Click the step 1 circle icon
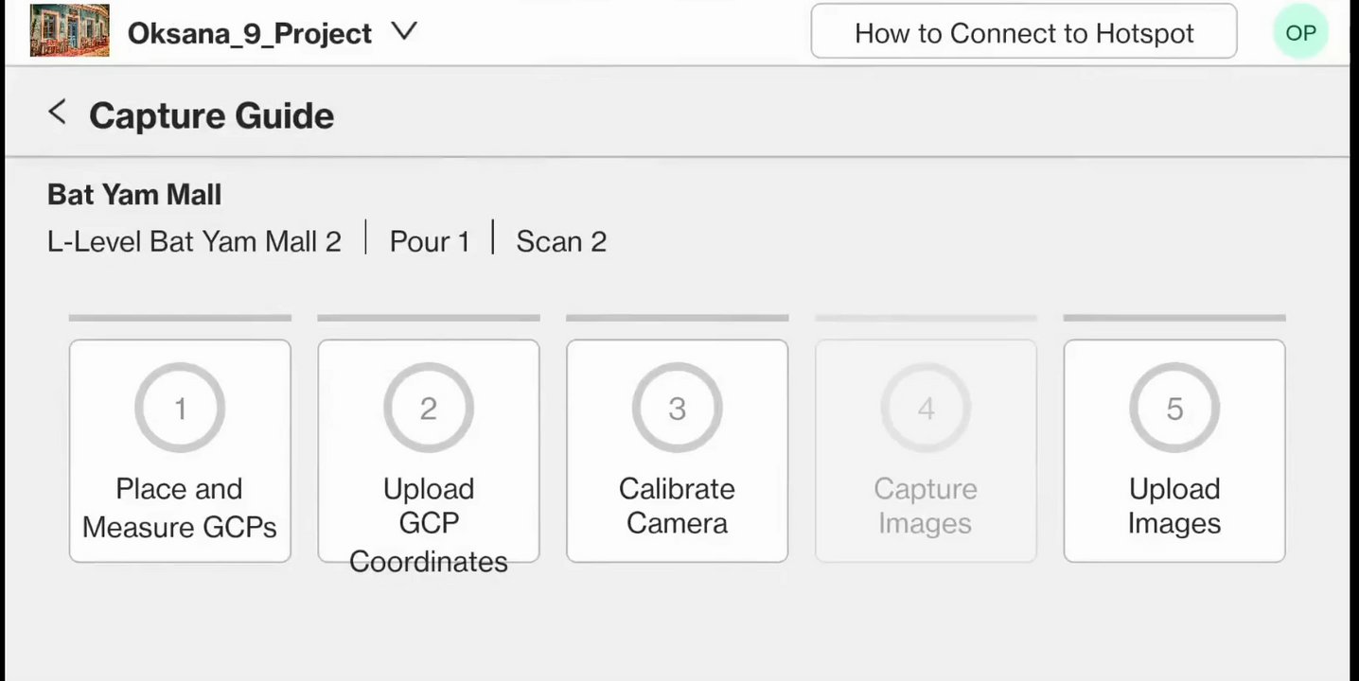This screenshot has height=681, width=1359. pos(180,408)
